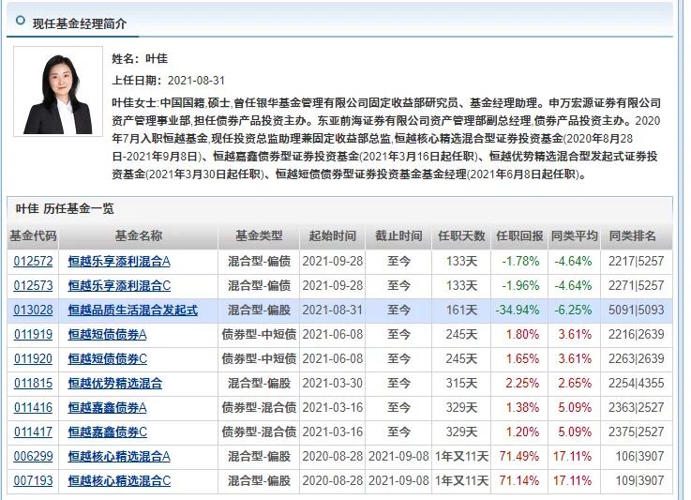691x500 pixels.
Task: Click the ranking 2217|5257 cell
Action: click(x=636, y=262)
